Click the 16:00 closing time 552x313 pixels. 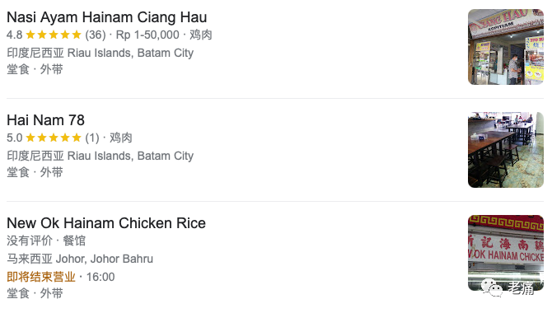pos(101,277)
